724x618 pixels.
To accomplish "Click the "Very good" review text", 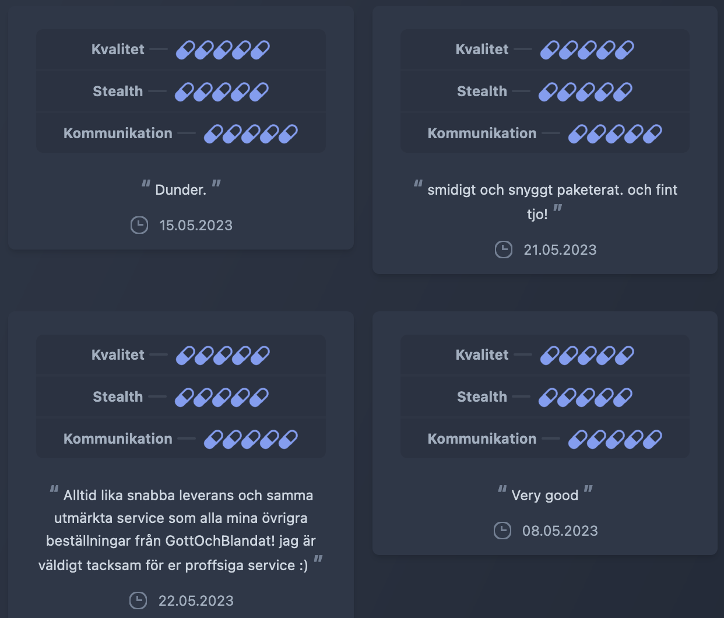I will pyautogui.click(x=544, y=496).
